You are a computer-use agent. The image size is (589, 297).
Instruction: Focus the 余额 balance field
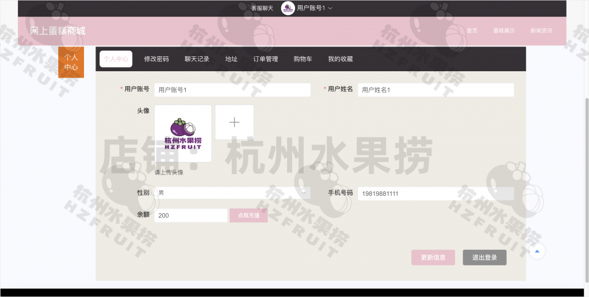click(191, 215)
